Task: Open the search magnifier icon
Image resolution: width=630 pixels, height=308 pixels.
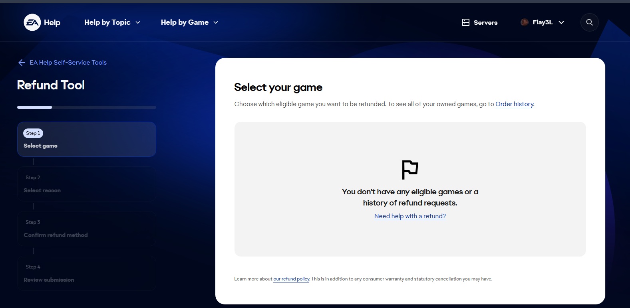Action: [x=589, y=22]
